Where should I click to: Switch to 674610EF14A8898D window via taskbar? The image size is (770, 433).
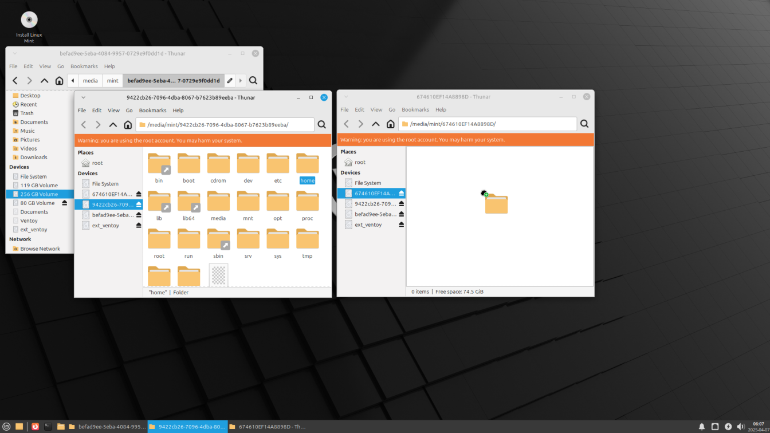(268, 427)
